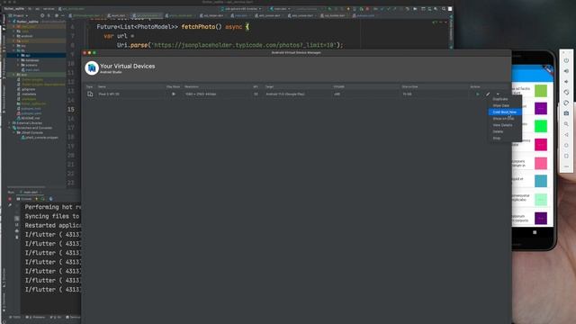Expand the api folder in the Project tree
Viewport: 576px width, 324px height.
(x=18, y=56)
